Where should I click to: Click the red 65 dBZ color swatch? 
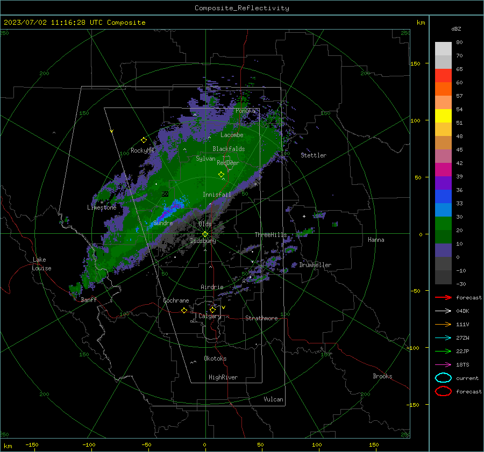443,76
